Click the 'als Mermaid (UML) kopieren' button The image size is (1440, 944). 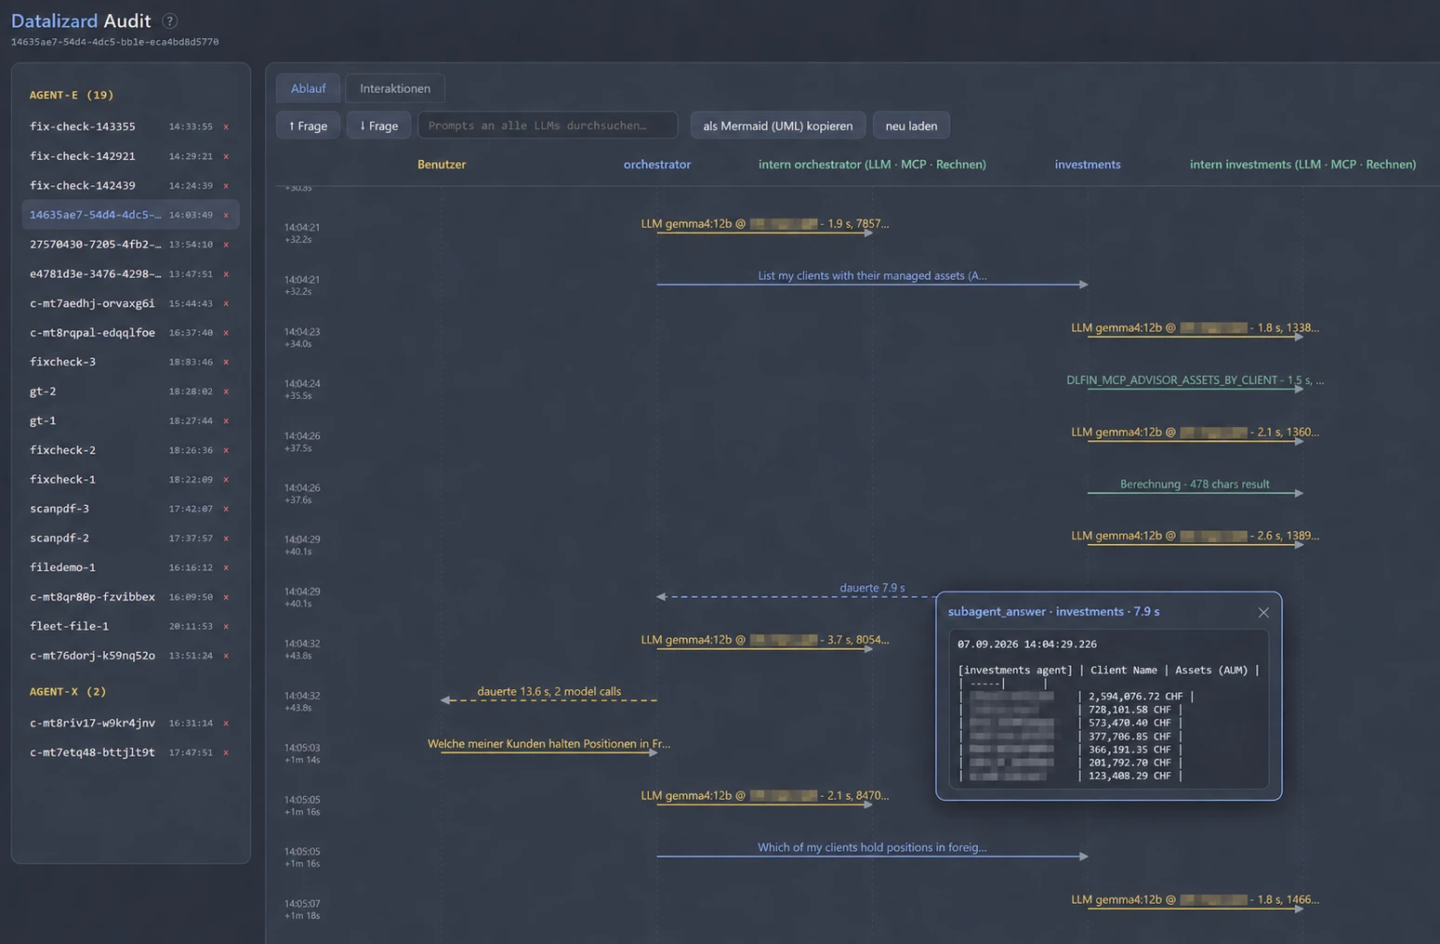coord(778,126)
